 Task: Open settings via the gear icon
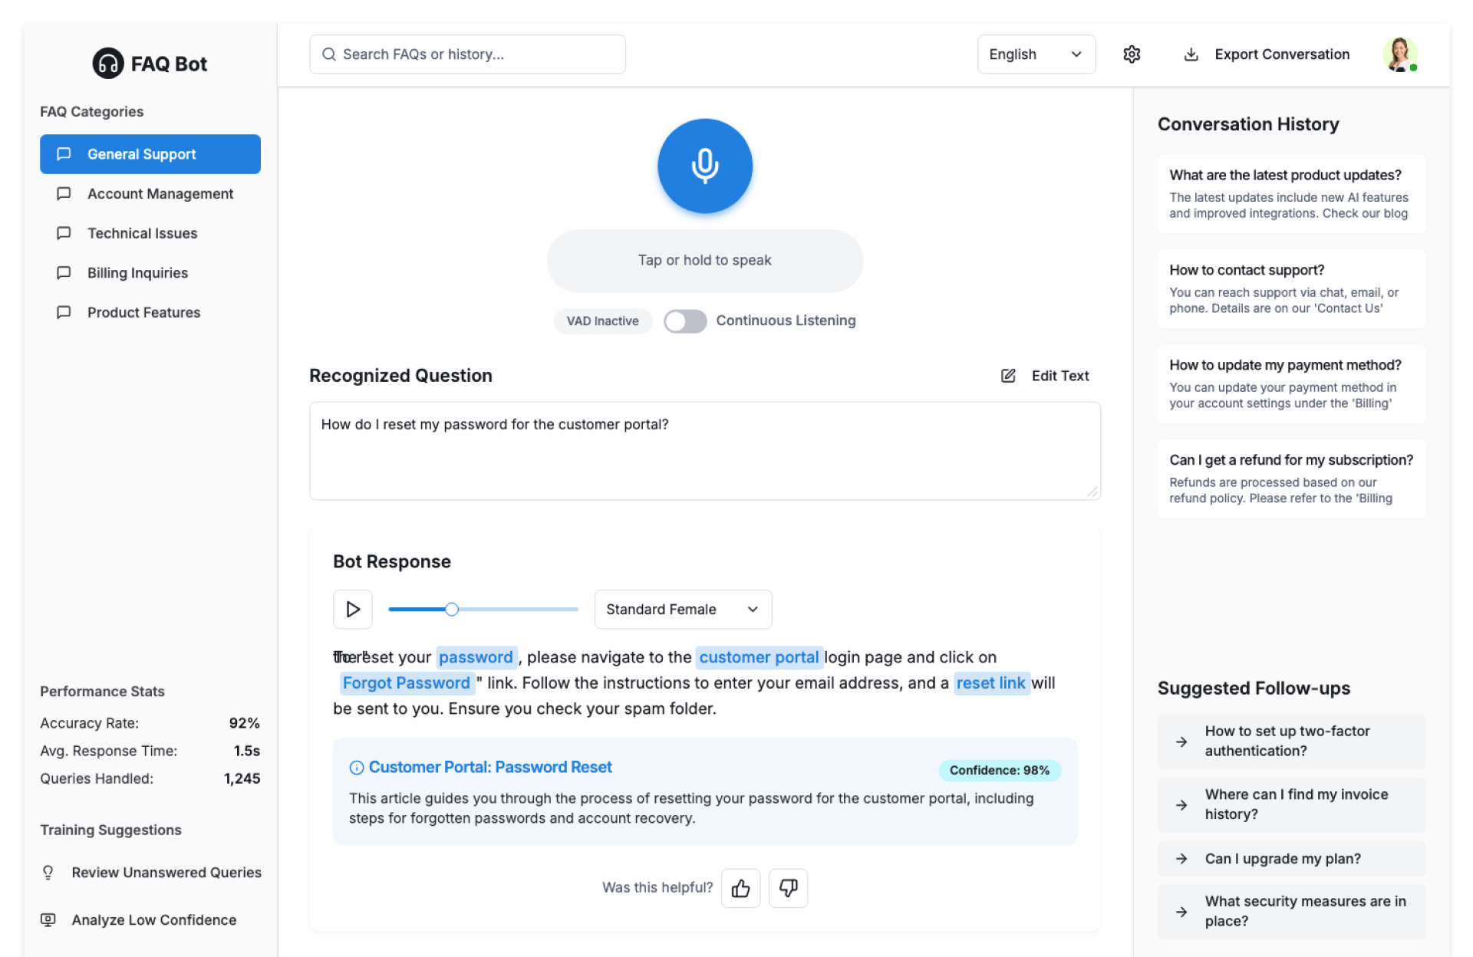1131,54
